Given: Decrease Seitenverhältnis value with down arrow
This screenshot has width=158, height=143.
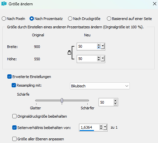Looking at the screenshot, I should tap(101, 129).
